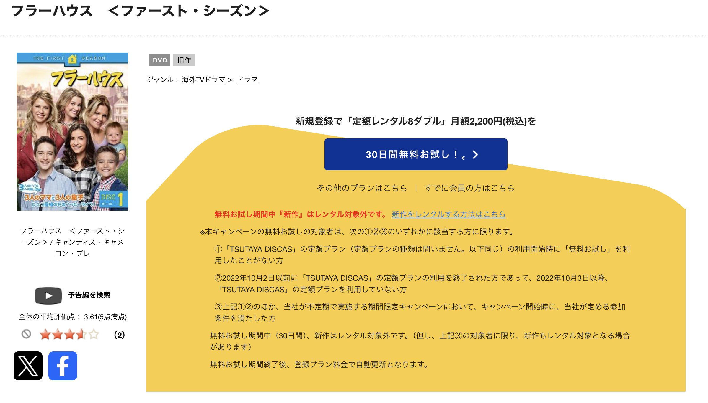Click the DVD media badge
This screenshot has width=708, height=403.
[x=160, y=60]
